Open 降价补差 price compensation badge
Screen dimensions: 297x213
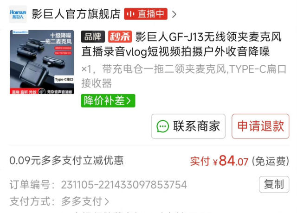(x=108, y=100)
